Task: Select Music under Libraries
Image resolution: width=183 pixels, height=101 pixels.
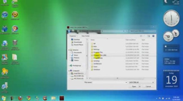Action: 76,55
